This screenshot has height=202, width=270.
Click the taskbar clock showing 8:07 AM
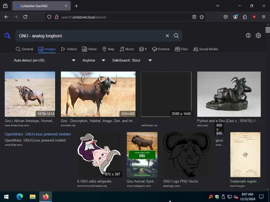point(247,197)
